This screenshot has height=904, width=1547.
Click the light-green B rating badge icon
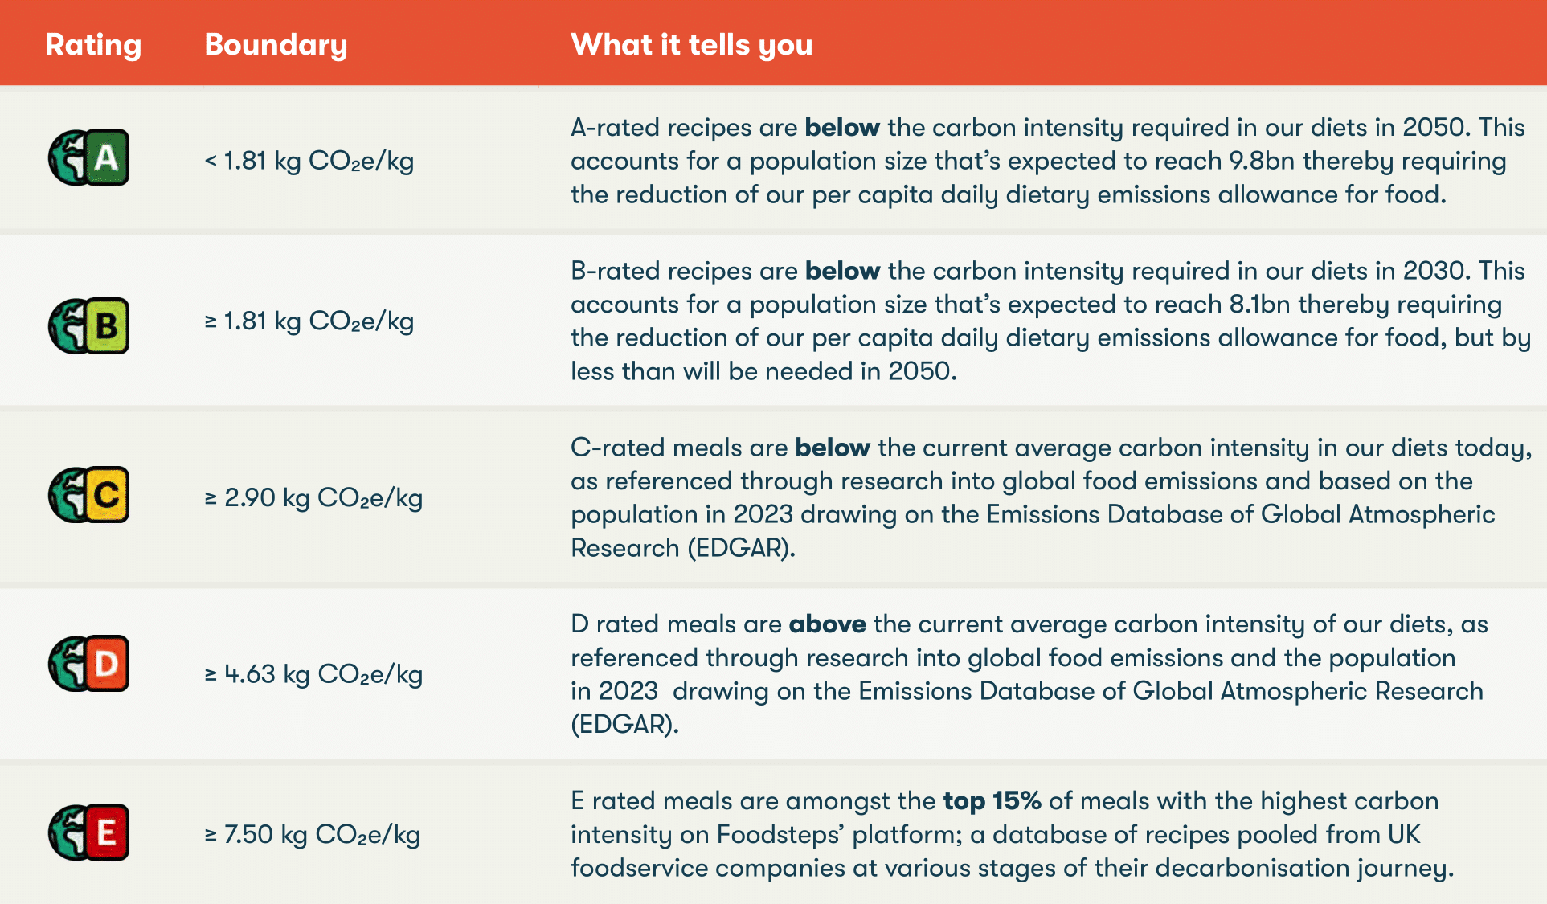click(x=89, y=326)
